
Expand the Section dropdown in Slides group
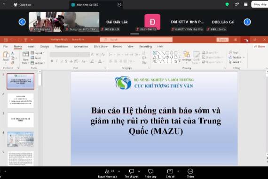pyautogui.click(x=38, y=63)
